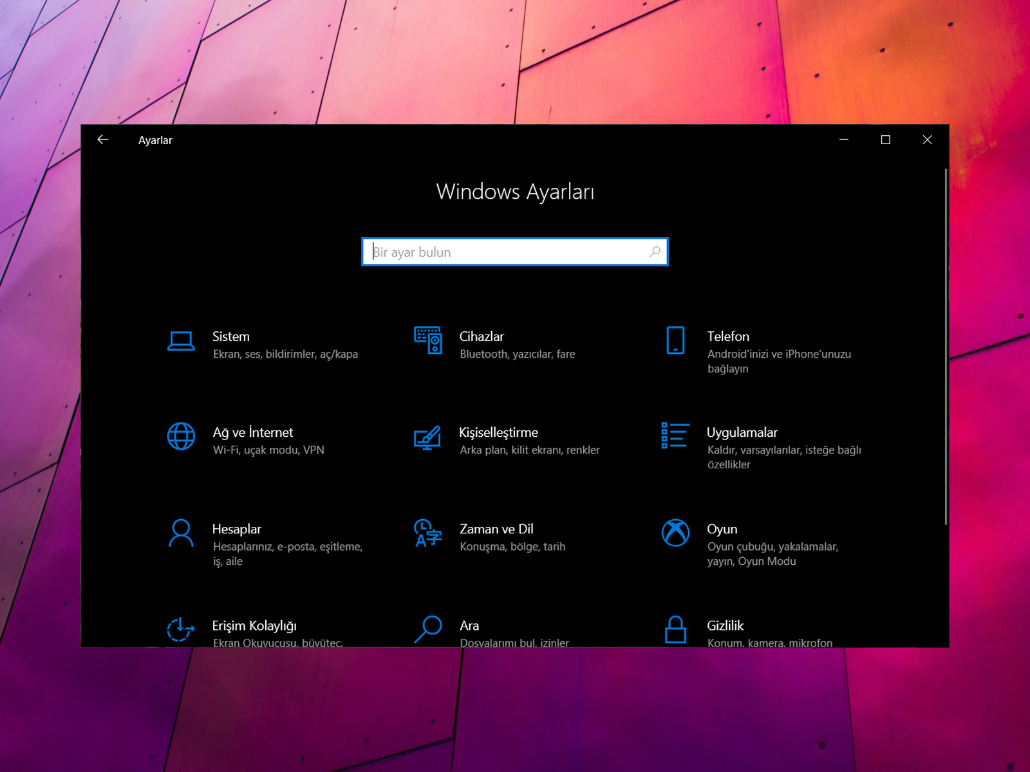
Task: Open the Erişim Kolaylığı title
Action: pyautogui.click(x=254, y=625)
